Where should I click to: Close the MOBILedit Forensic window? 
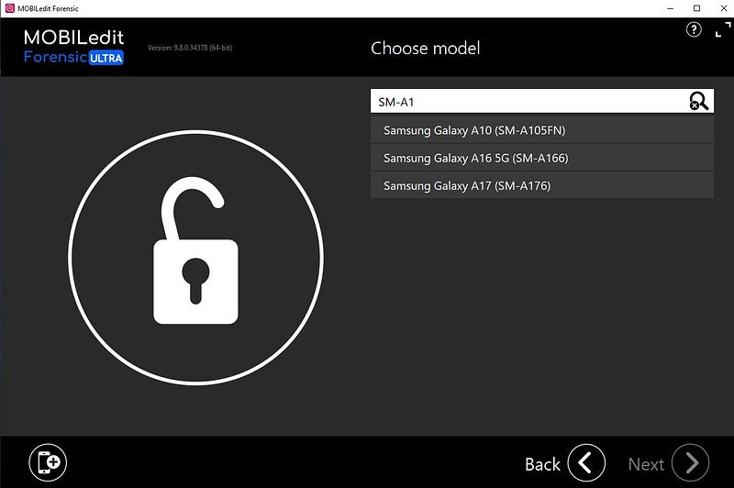pos(723,8)
